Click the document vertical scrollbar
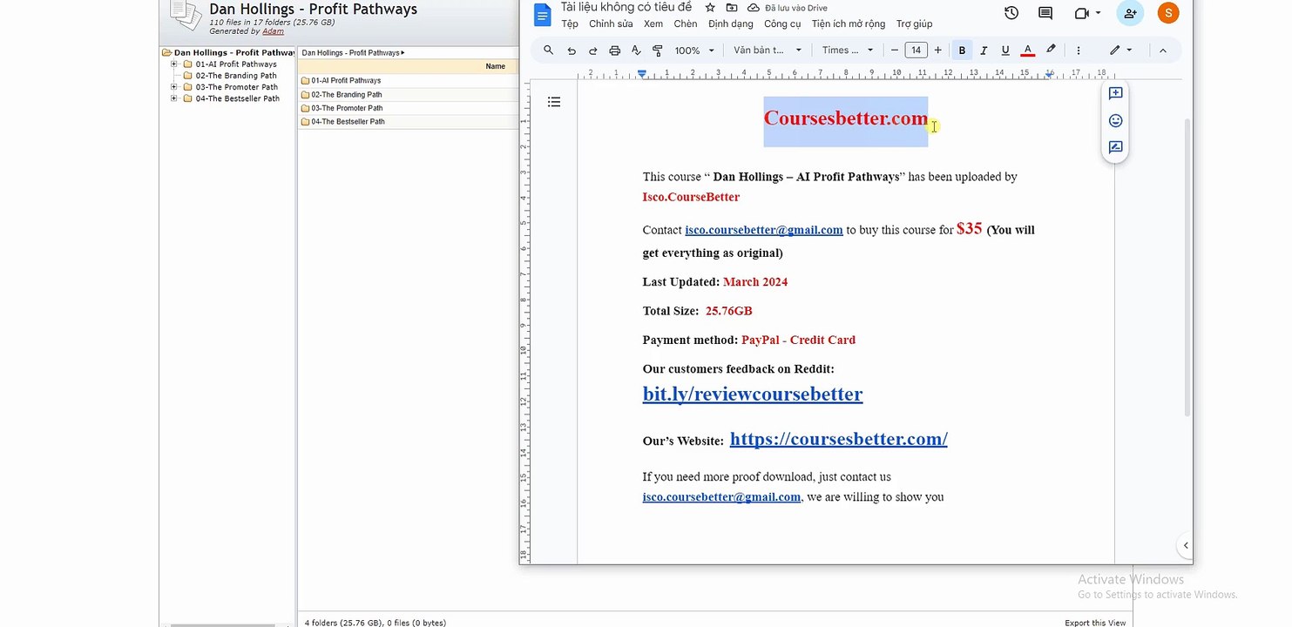1292x627 pixels. point(1187,266)
